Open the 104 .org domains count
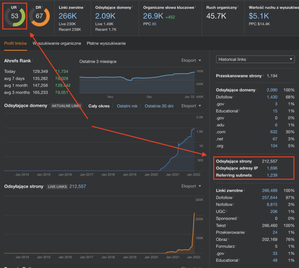The height and width of the screenshot is (268, 299). coord(274,146)
